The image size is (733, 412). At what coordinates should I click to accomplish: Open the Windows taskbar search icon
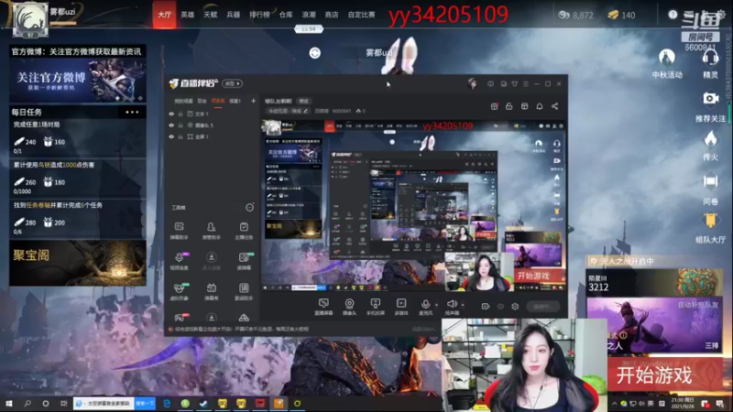coord(27,403)
